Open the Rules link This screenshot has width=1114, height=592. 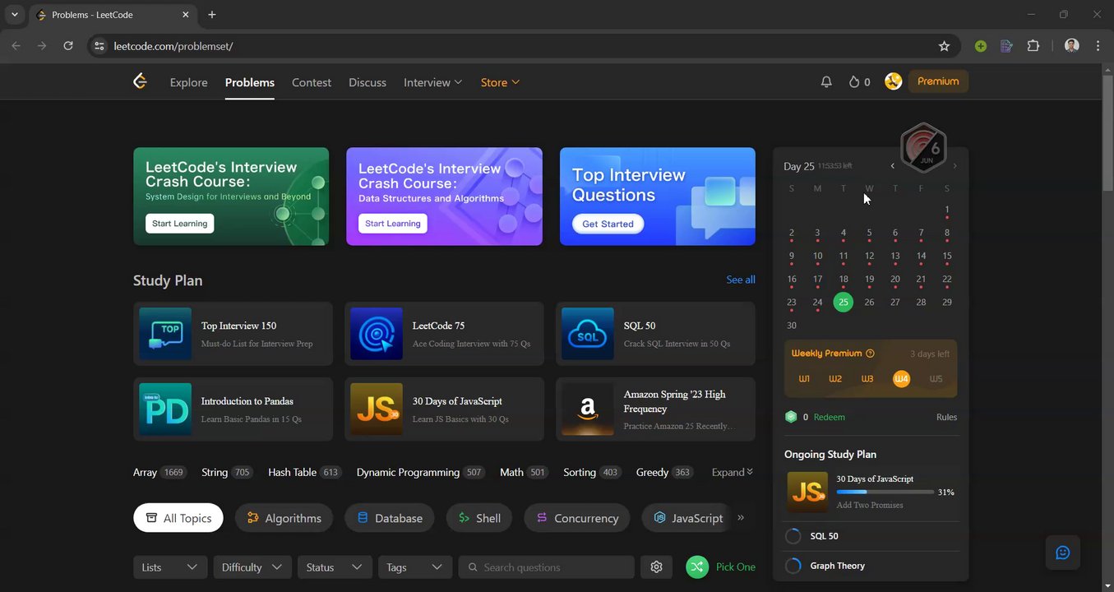[946, 417]
